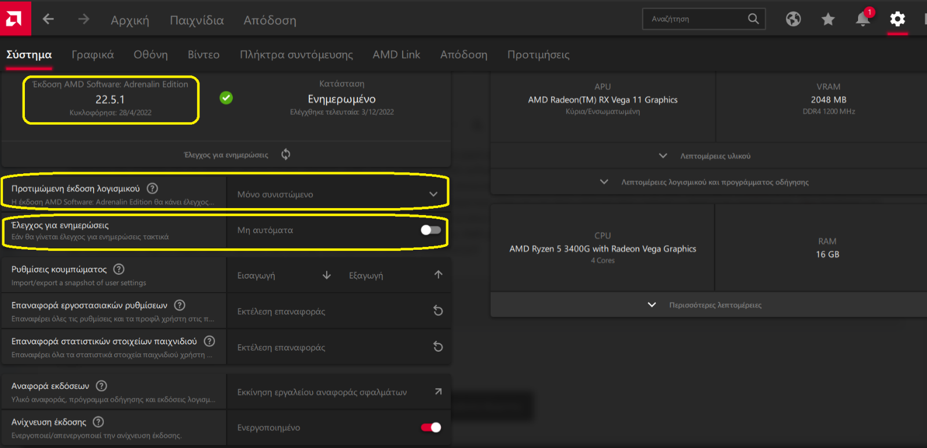Click AMD Ryzen 5 3400G CPU text
This screenshot has height=448, width=927.
coord(603,249)
